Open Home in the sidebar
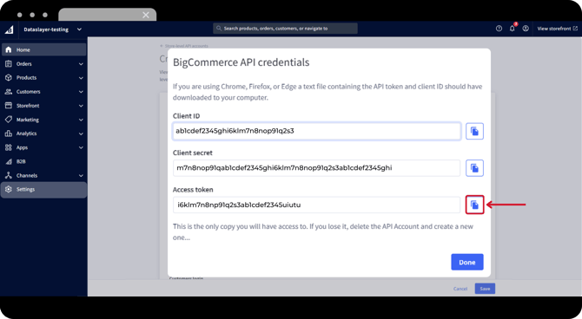582x319 pixels. [x=43, y=49]
